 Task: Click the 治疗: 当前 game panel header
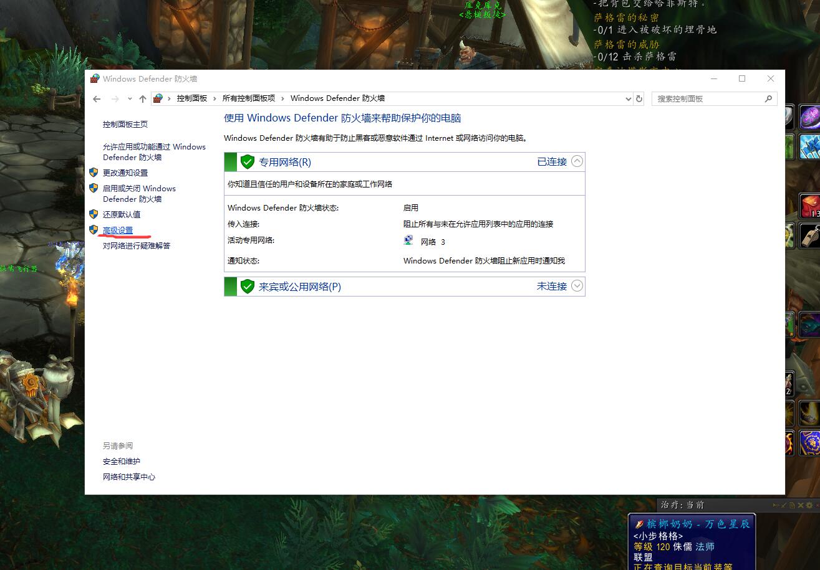click(682, 505)
